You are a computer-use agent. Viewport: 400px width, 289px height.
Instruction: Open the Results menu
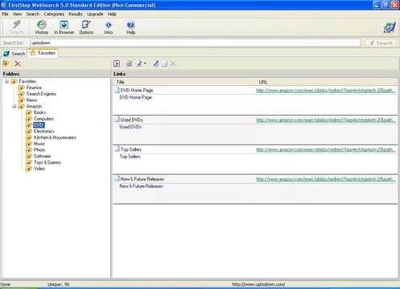[x=76, y=14]
